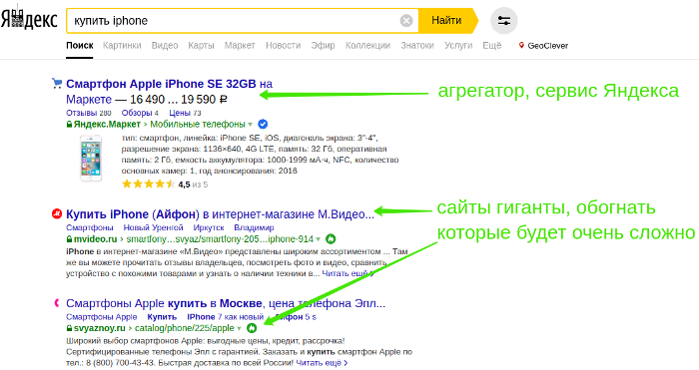Click the shopping cart icon by the Market result

pyautogui.click(x=57, y=83)
